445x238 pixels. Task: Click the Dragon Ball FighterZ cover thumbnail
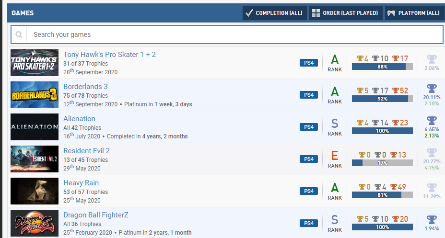[35, 223]
